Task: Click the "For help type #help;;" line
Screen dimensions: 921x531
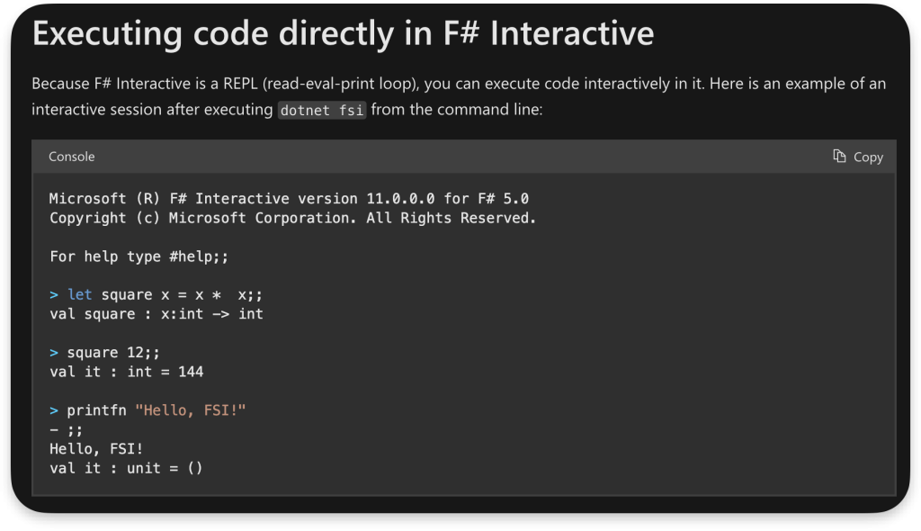Action: tap(139, 256)
